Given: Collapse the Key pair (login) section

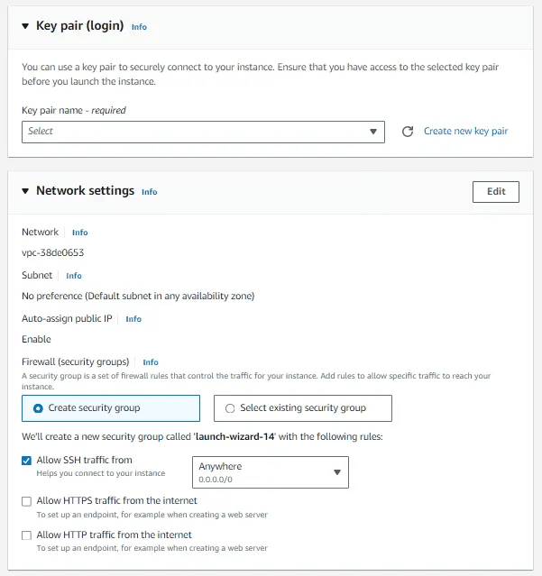Looking at the screenshot, I should click(x=25, y=26).
